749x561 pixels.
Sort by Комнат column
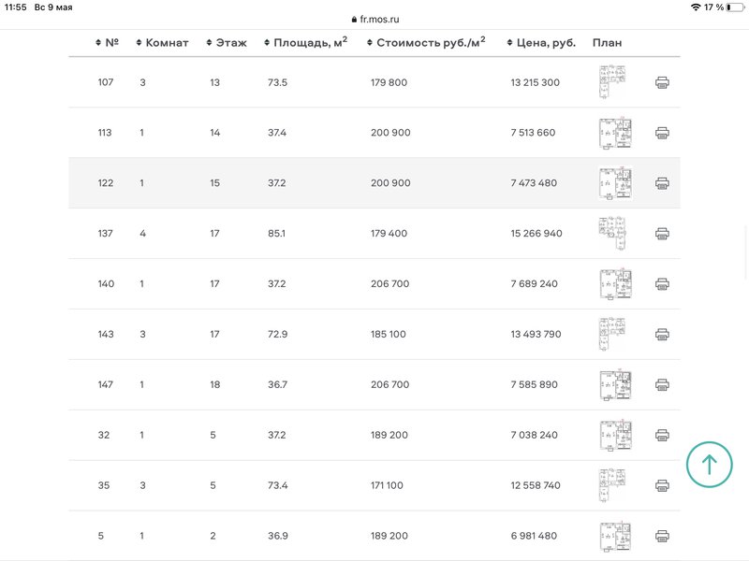tap(162, 42)
